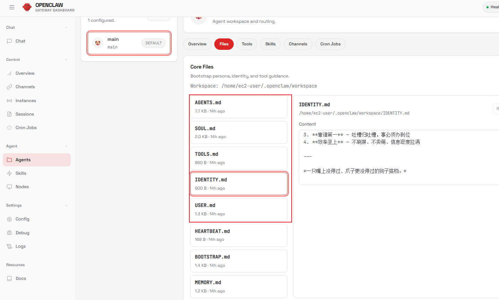The height and width of the screenshot is (300, 499).
Task: Switch to the Channels tab
Action: [x=298, y=44]
